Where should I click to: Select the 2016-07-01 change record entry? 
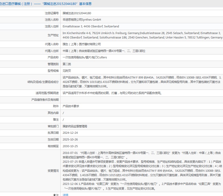click(x=142, y=155)
